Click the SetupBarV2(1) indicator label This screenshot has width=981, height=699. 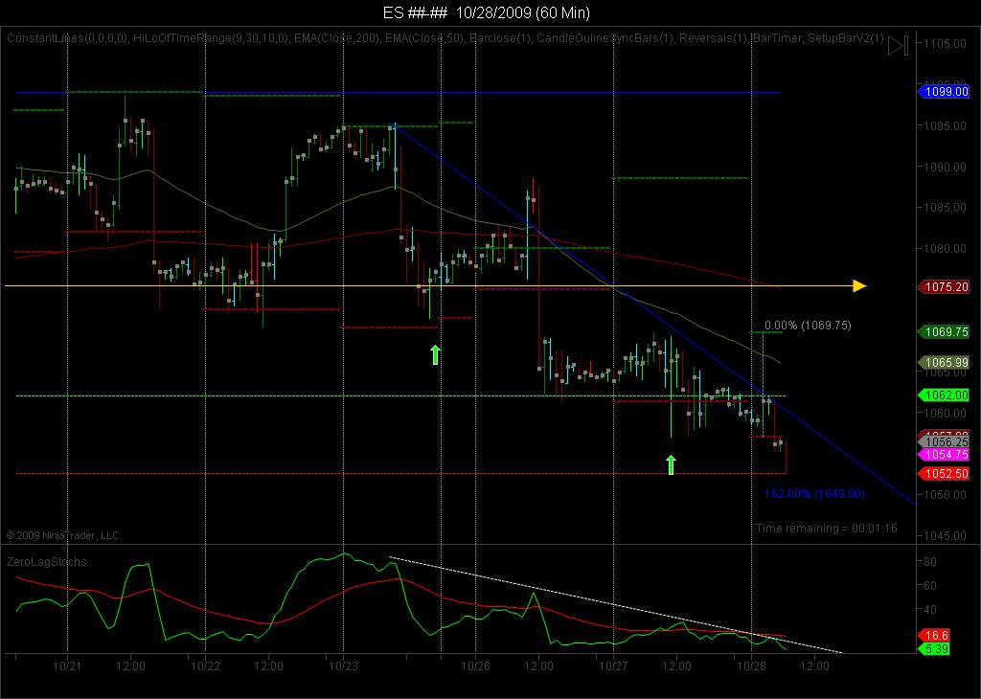pyautogui.click(x=845, y=38)
